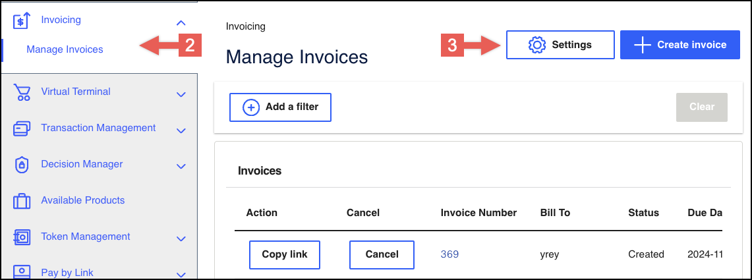Open invoice number 369 link
The width and height of the screenshot is (752, 280).
449,254
